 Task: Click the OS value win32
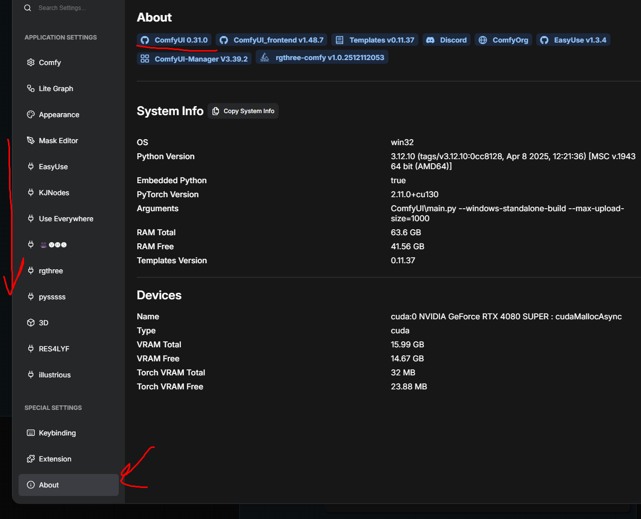point(402,142)
